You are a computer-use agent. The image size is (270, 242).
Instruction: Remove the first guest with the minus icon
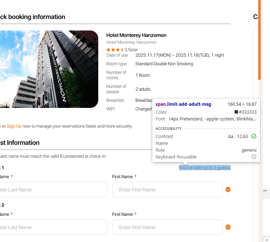[228, 190]
